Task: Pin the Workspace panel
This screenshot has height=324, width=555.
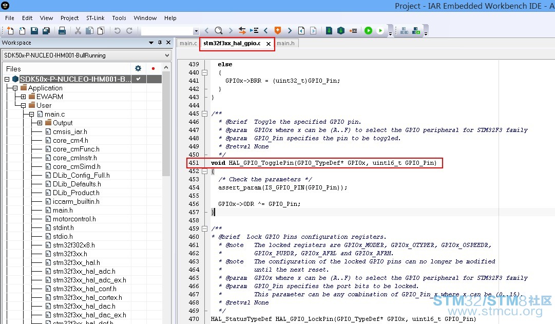Action: tap(160, 43)
